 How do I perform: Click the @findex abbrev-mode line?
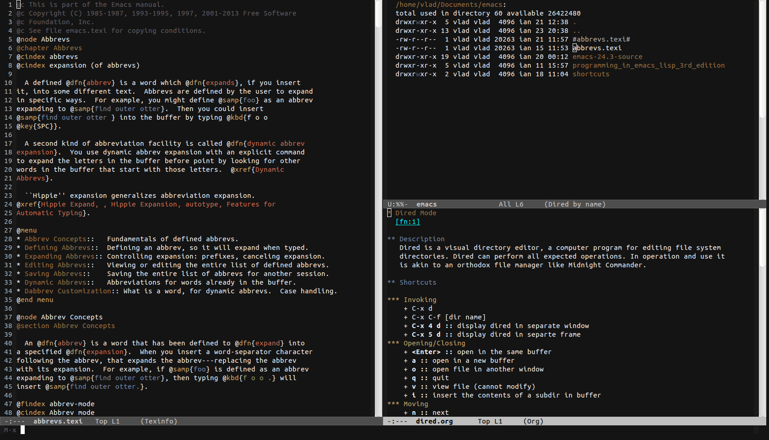tap(55, 404)
